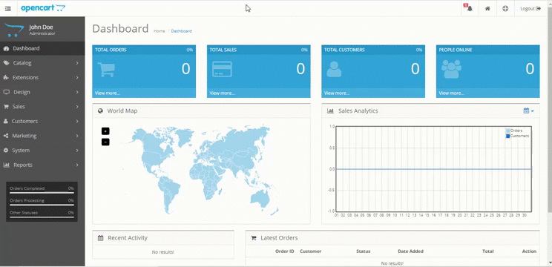Click the Action column header

[x=529, y=251]
